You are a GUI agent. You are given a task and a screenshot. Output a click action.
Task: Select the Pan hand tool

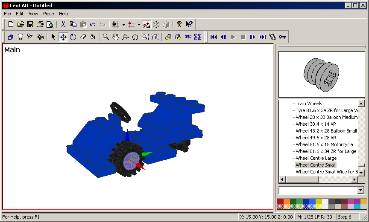pos(115,37)
